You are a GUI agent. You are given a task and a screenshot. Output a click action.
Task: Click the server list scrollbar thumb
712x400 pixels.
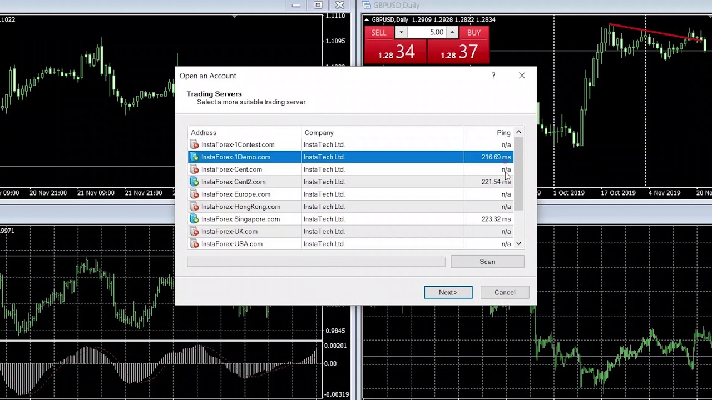[x=518, y=173]
